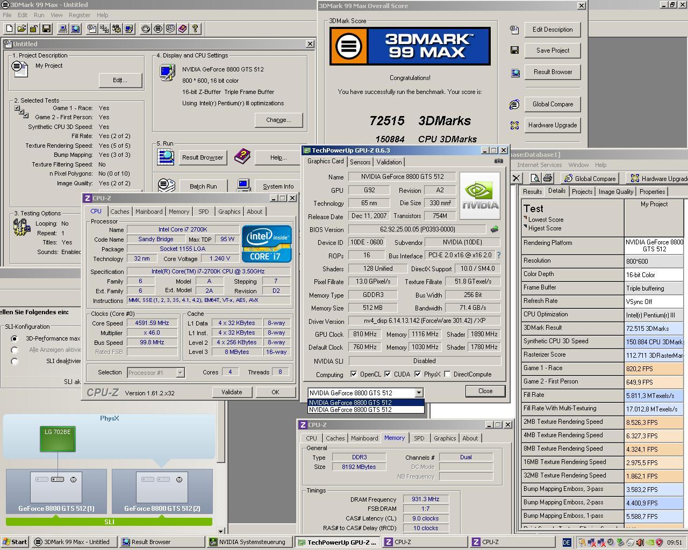688x550 pixels.
Task: Switch to the Mainboard tab in upper CPU-Z
Action: [149, 212]
